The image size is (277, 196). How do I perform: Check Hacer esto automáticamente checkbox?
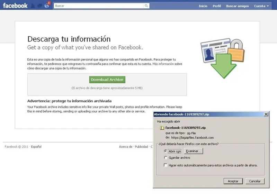point(166,165)
